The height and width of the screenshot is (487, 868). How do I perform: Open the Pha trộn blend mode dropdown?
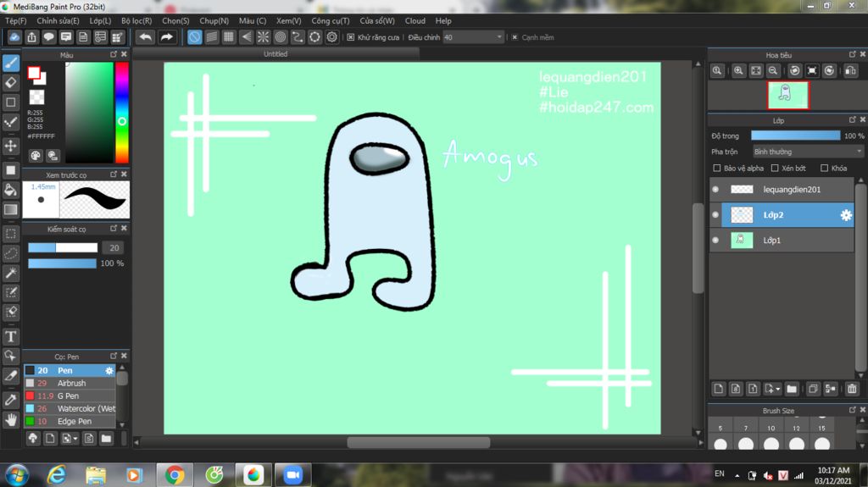click(x=808, y=152)
